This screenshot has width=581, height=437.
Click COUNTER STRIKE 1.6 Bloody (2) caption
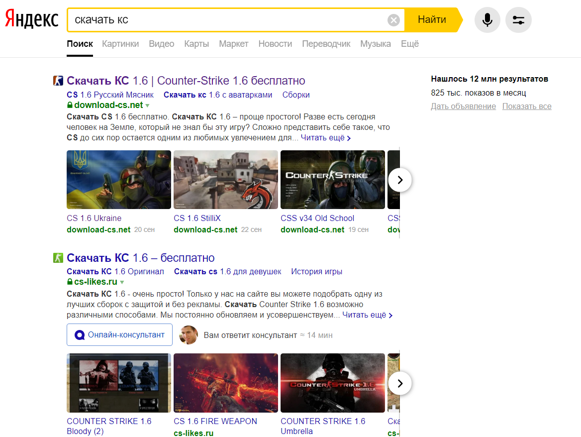[x=109, y=426]
